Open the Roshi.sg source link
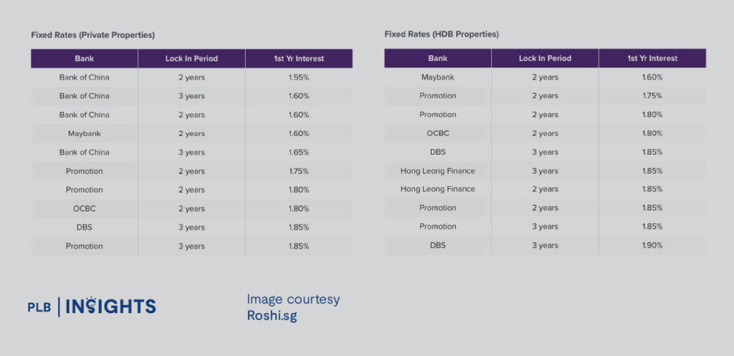 point(272,315)
